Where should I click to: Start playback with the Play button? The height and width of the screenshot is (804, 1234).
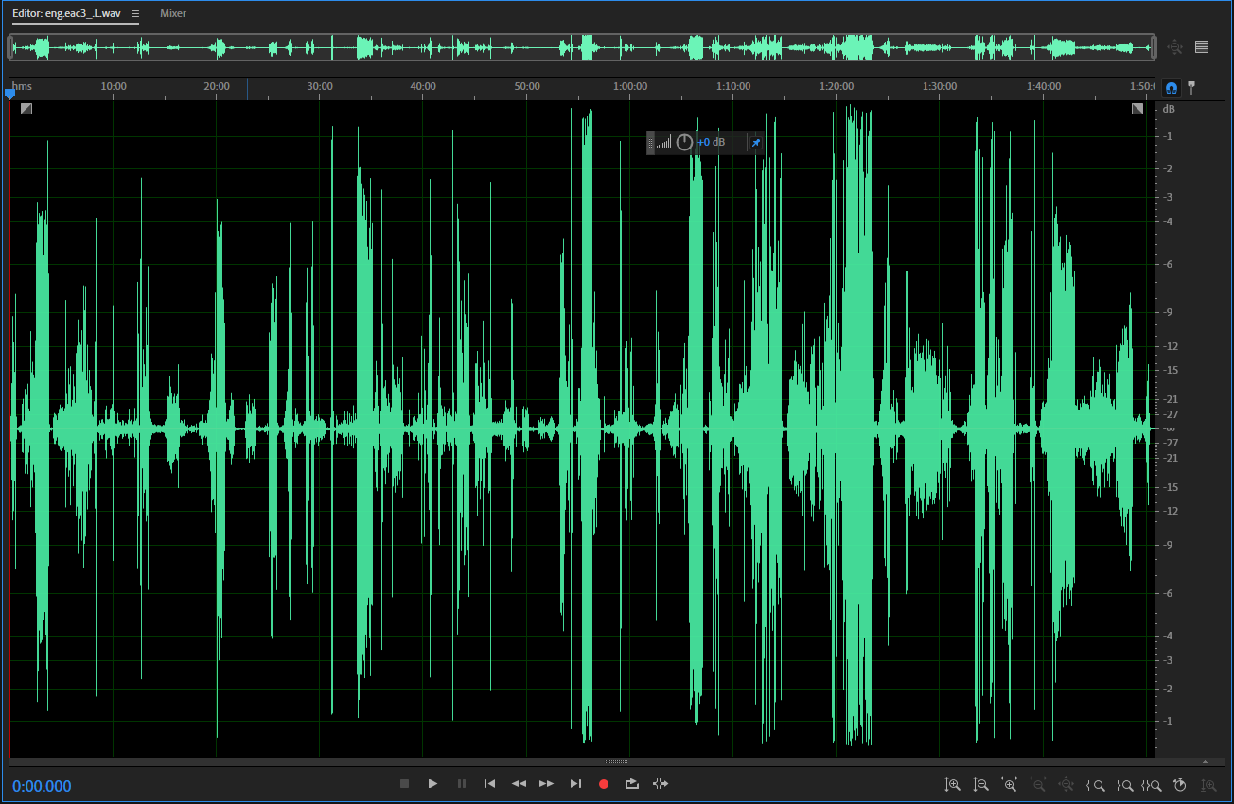432,784
